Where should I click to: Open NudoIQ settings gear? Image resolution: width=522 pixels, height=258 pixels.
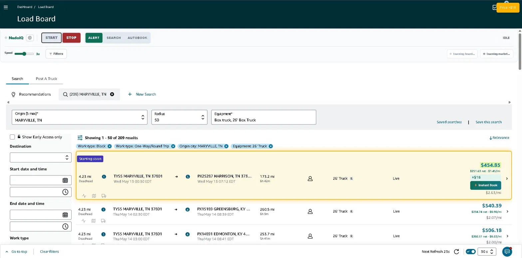[x=30, y=38]
